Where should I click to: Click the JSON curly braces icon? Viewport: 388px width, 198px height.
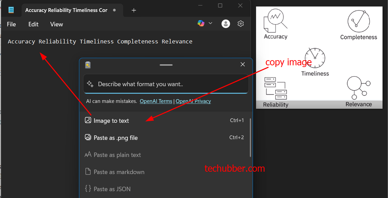88,188
